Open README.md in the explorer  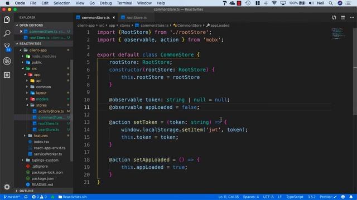click(42, 185)
